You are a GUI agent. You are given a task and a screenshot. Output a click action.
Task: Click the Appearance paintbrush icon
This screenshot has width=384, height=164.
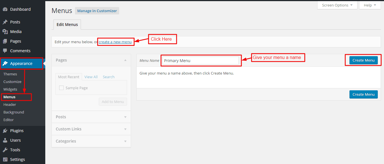(5, 64)
